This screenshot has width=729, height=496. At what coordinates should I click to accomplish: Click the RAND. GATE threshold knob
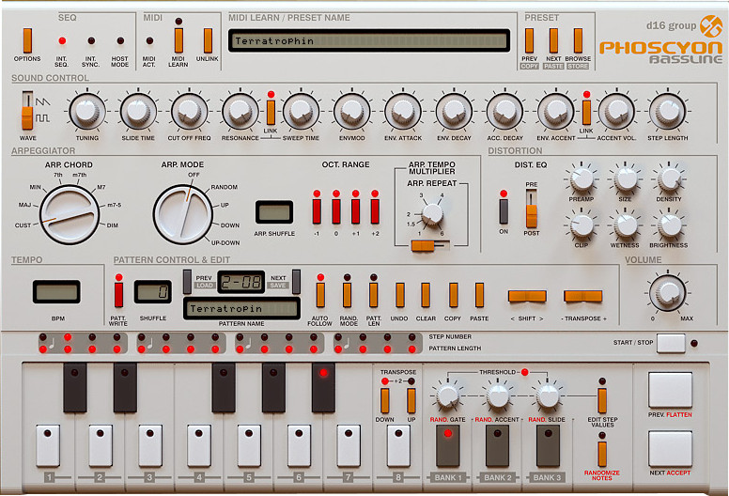(x=447, y=395)
